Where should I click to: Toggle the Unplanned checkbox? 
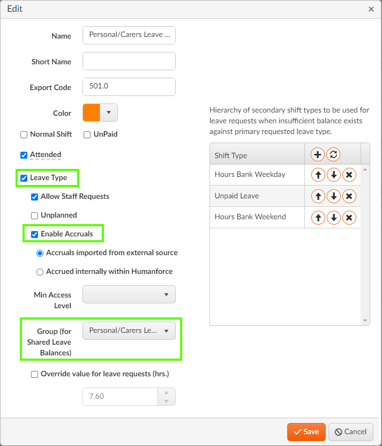click(x=34, y=215)
